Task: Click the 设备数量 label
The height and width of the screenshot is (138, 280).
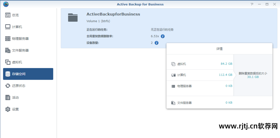Action: point(93,43)
